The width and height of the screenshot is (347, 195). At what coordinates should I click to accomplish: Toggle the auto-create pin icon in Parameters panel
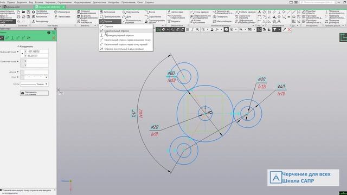53,32
